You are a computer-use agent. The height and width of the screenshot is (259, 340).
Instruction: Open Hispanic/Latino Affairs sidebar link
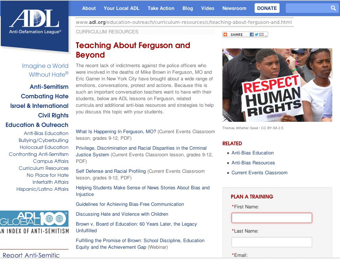[x=42, y=189]
